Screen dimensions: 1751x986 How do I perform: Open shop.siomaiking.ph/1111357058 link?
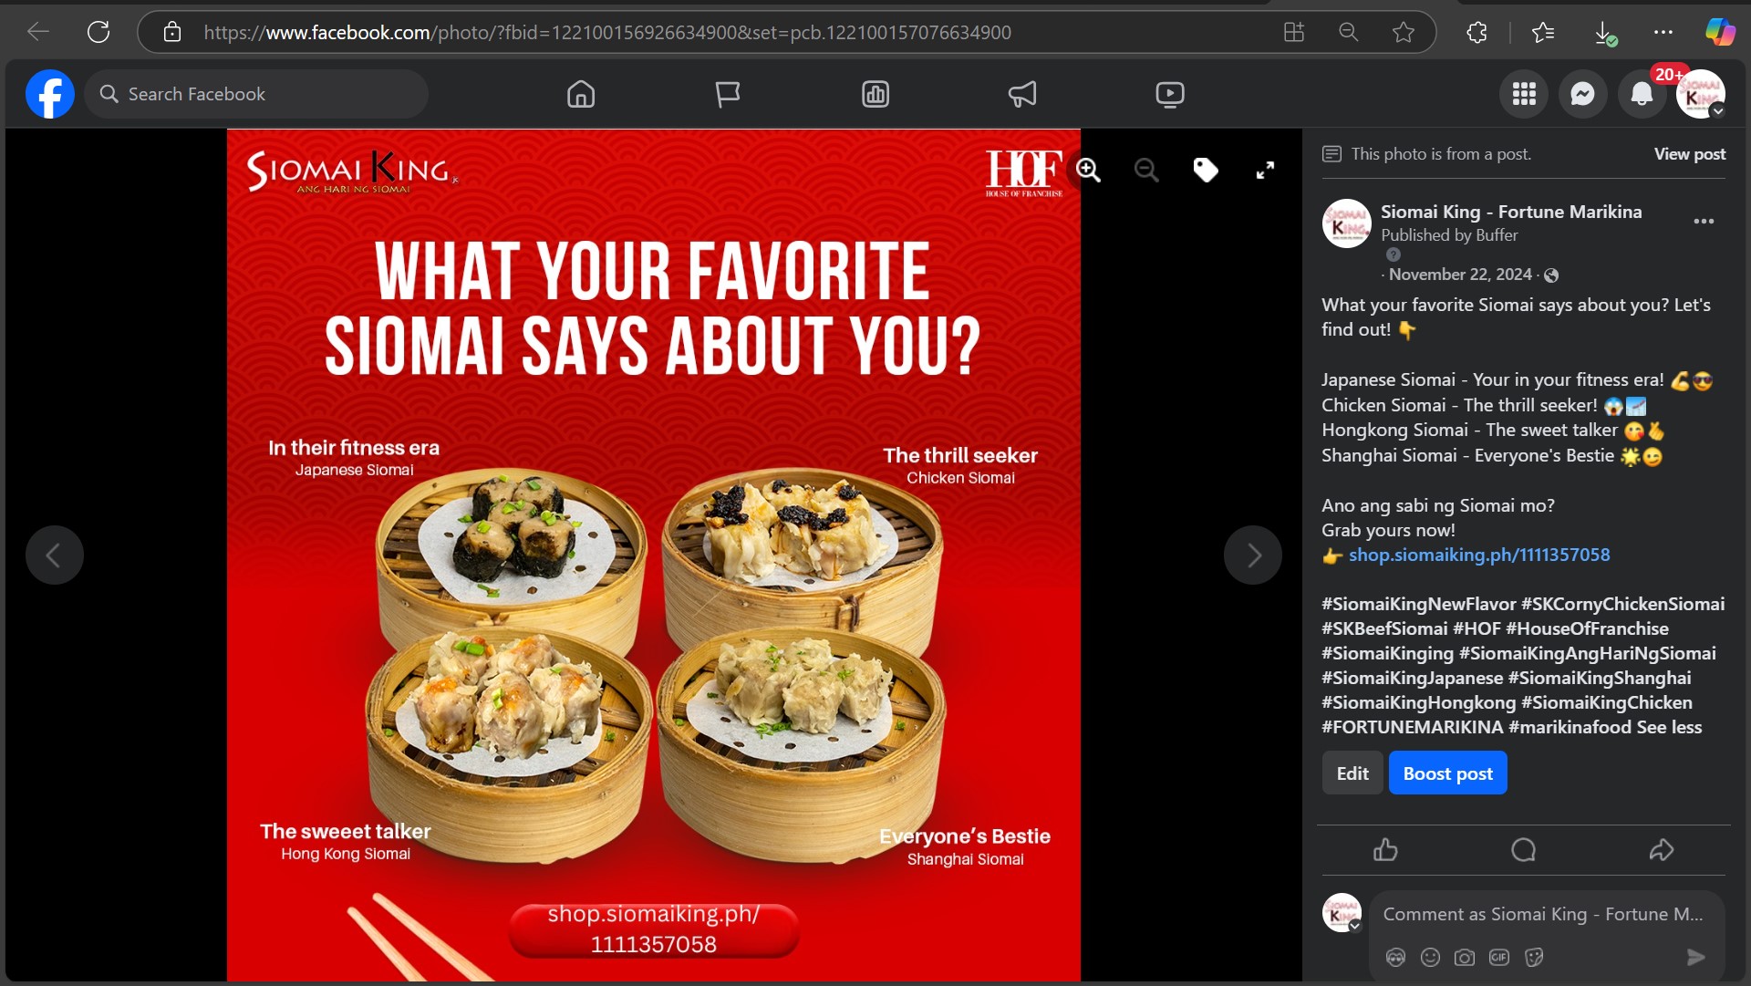pos(1479,555)
